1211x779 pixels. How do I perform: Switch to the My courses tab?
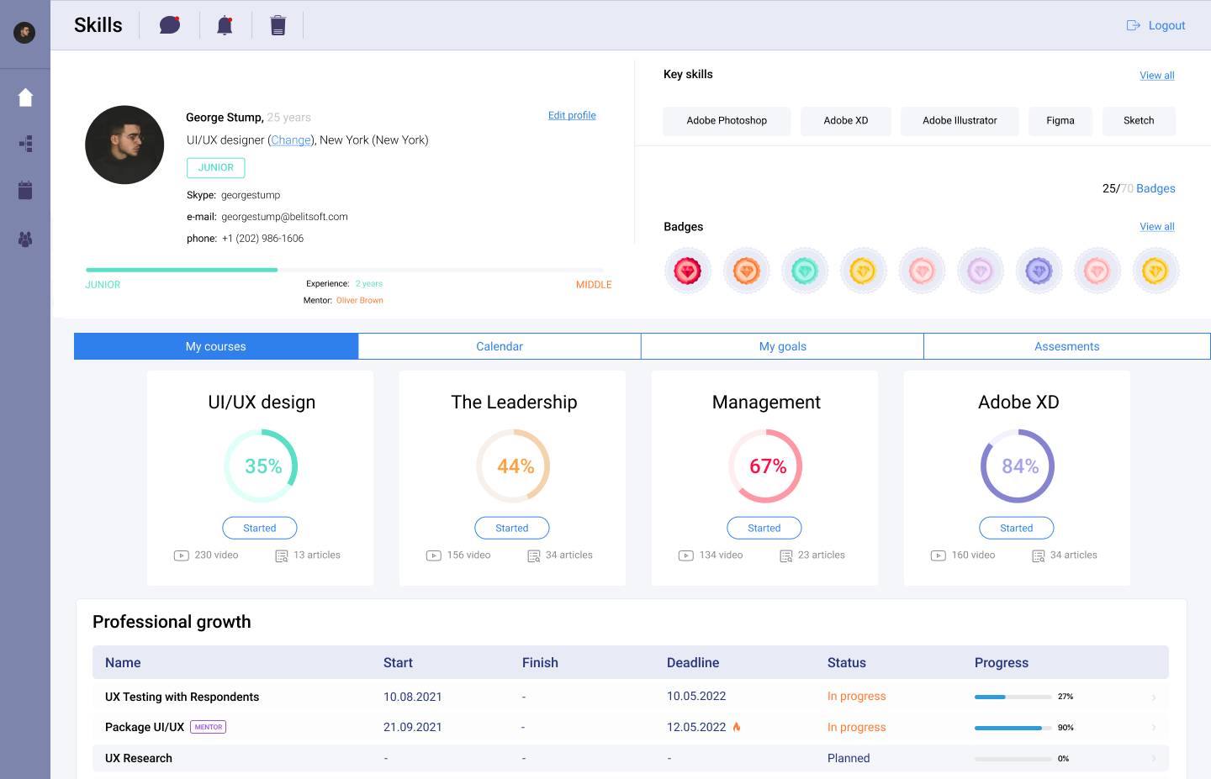pos(216,346)
